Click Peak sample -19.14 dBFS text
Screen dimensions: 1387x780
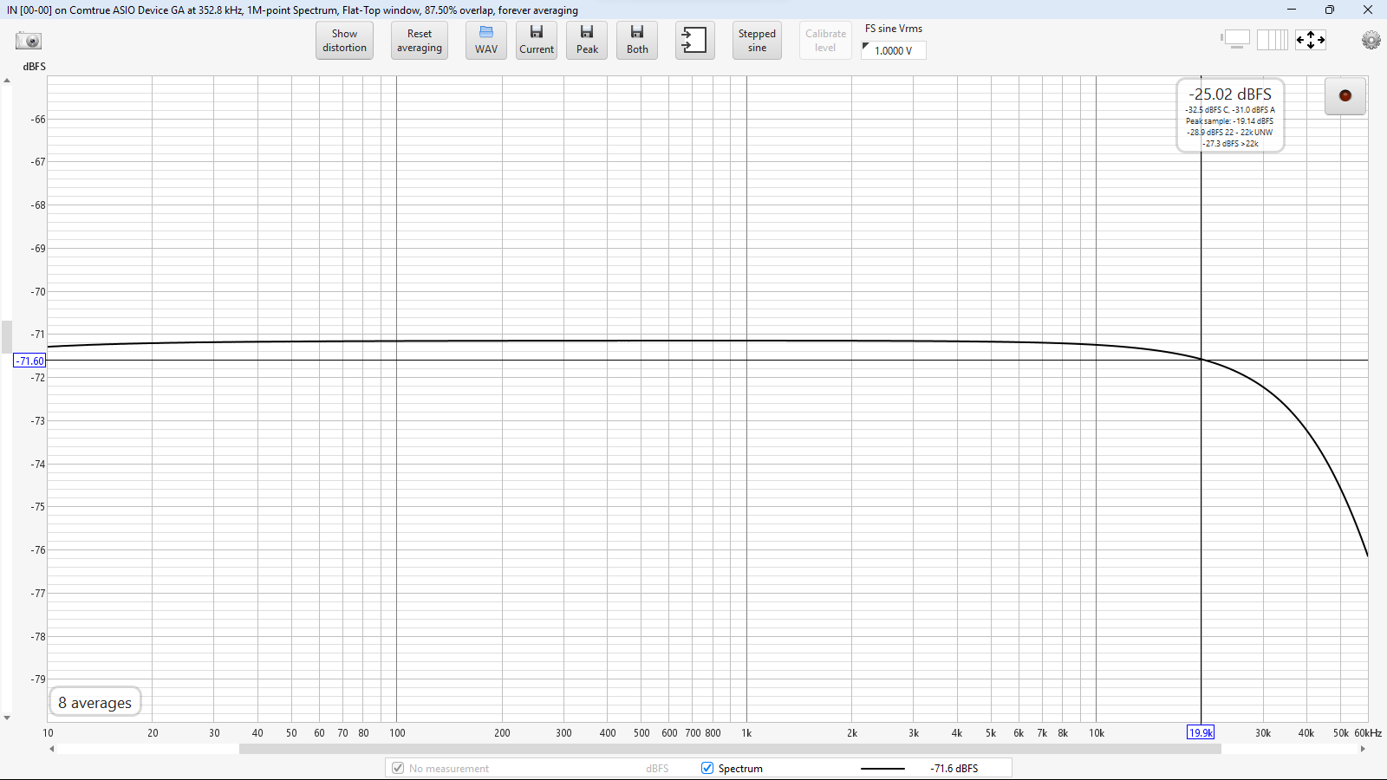[1229, 121]
